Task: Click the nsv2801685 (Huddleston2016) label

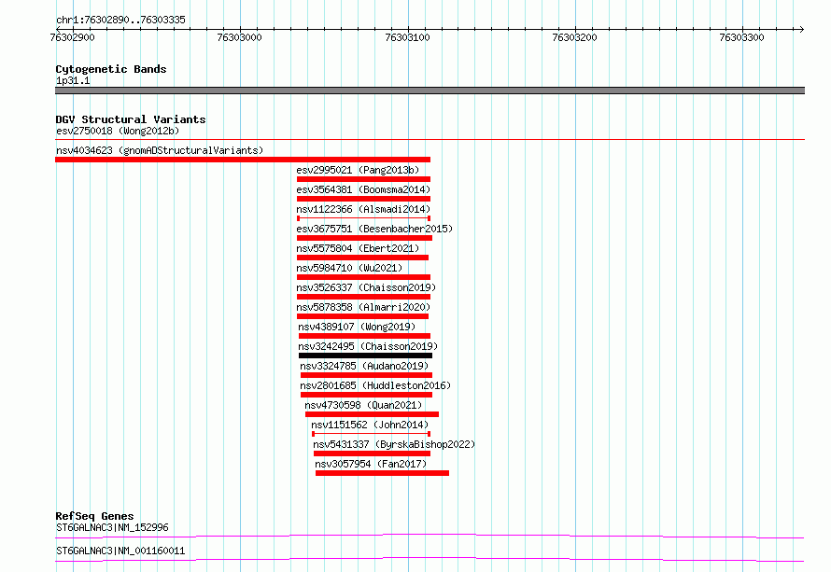Action: tap(375, 385)
